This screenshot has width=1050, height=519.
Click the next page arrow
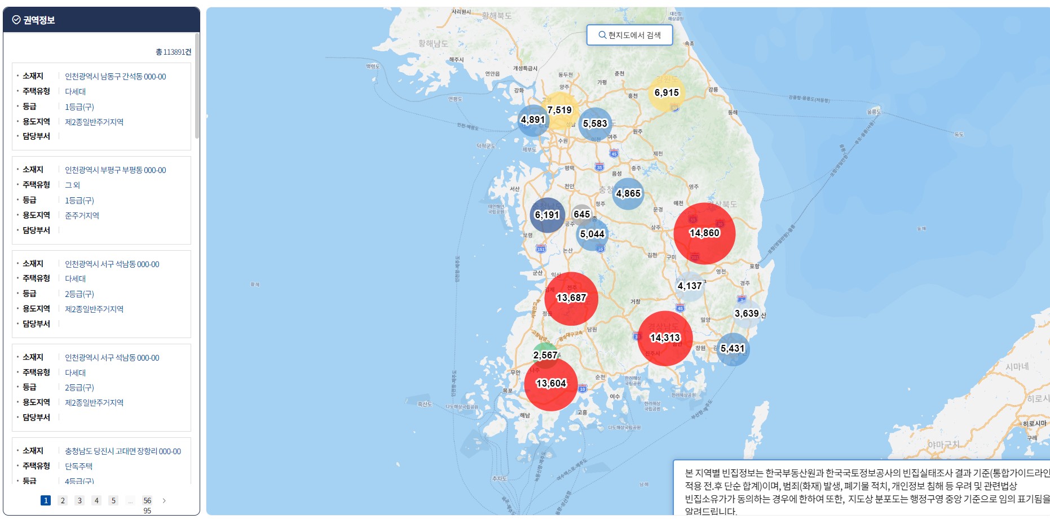click(x=164, y=500)
